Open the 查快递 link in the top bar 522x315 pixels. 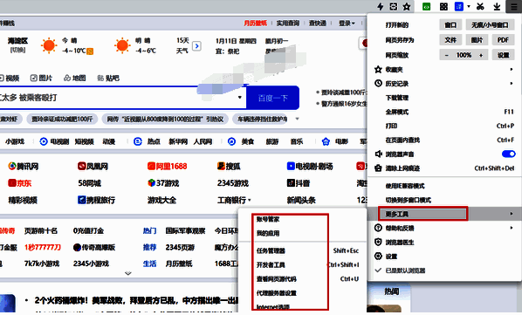[x=317, y=24]
